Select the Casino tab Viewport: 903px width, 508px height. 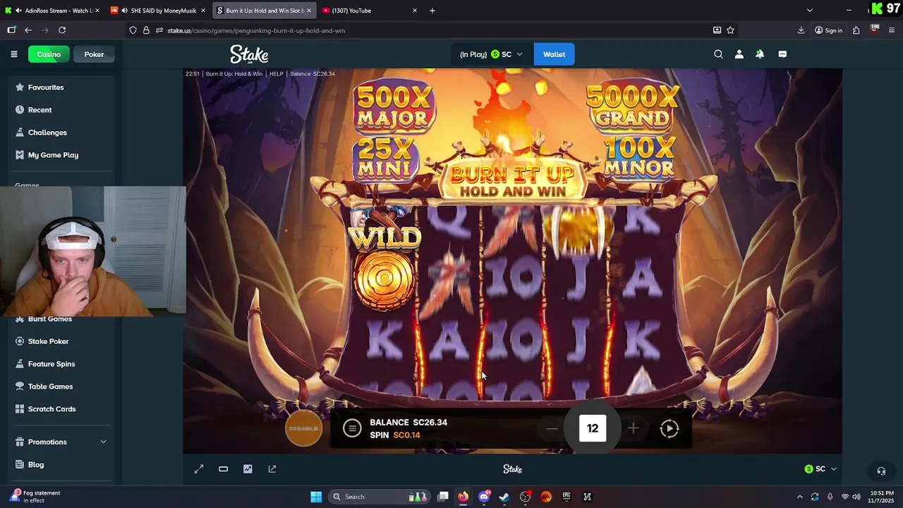click(49, 54)
